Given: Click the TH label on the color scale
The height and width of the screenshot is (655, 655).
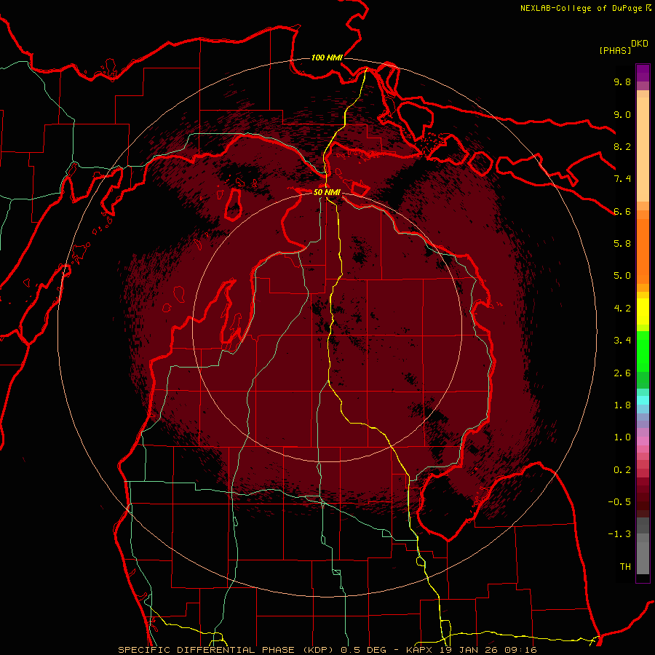Looking at the screenshot, I should tap(625, 567).
